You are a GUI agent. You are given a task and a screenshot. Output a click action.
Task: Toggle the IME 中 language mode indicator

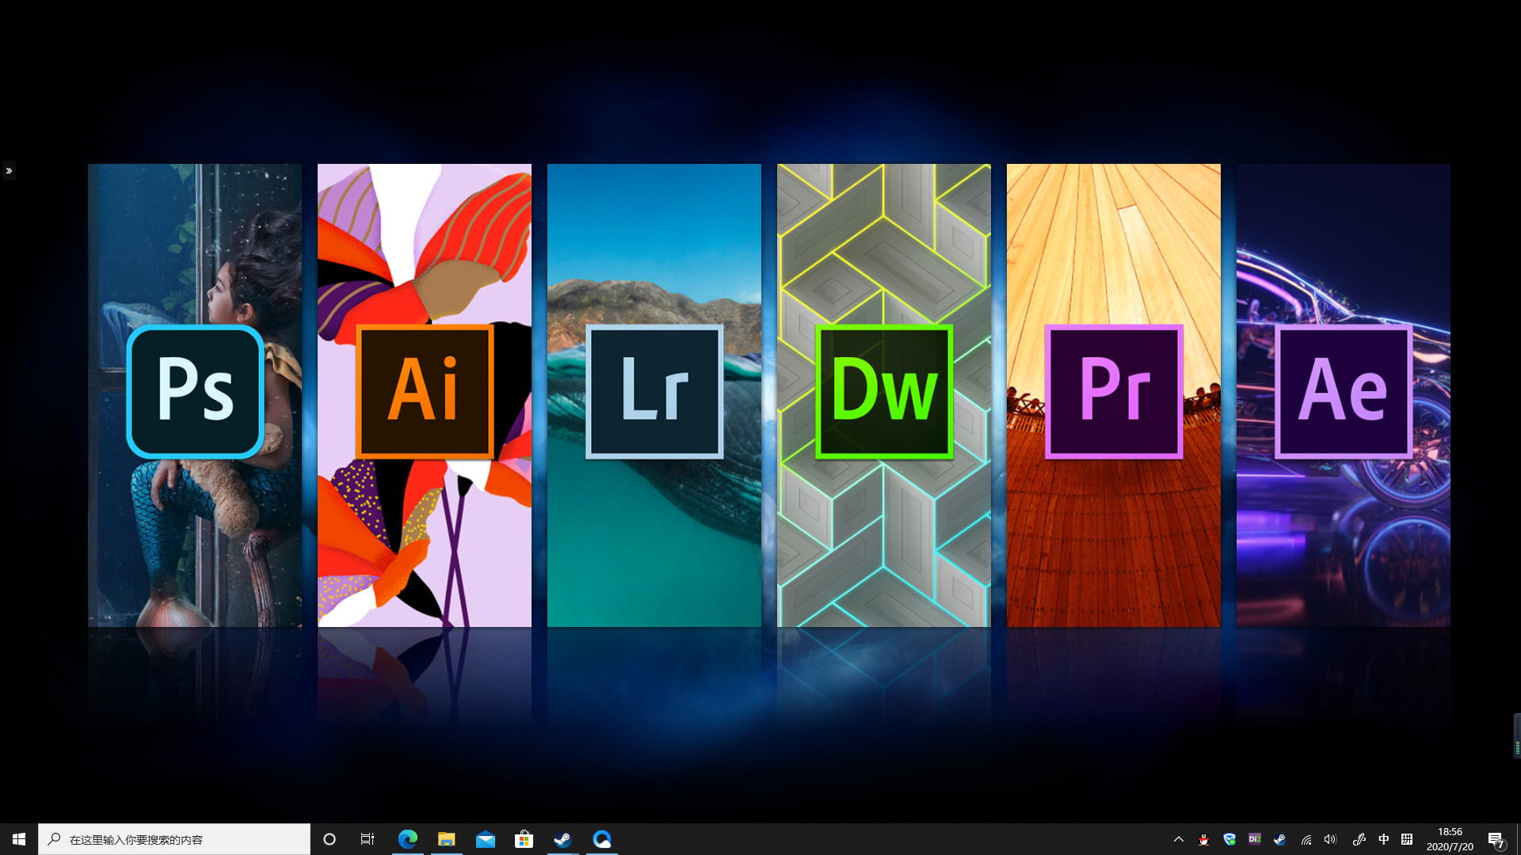(x=1383, y=839)
